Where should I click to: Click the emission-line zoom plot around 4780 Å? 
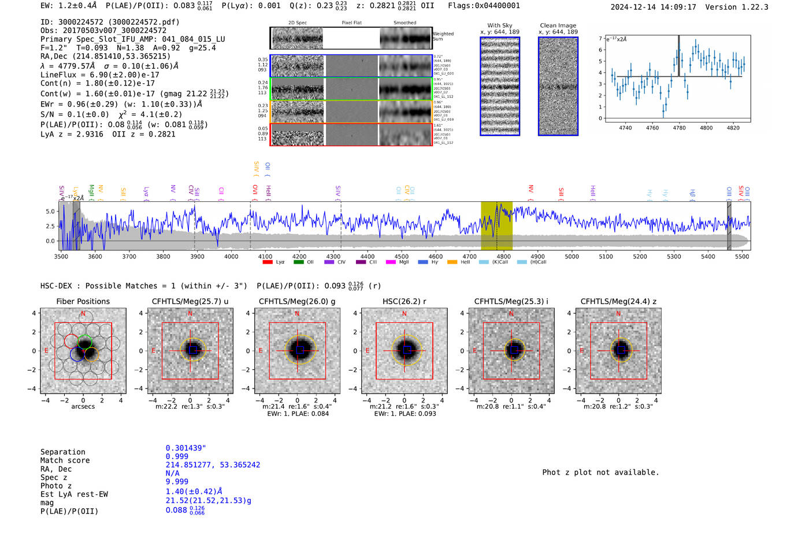pos(678,79)
